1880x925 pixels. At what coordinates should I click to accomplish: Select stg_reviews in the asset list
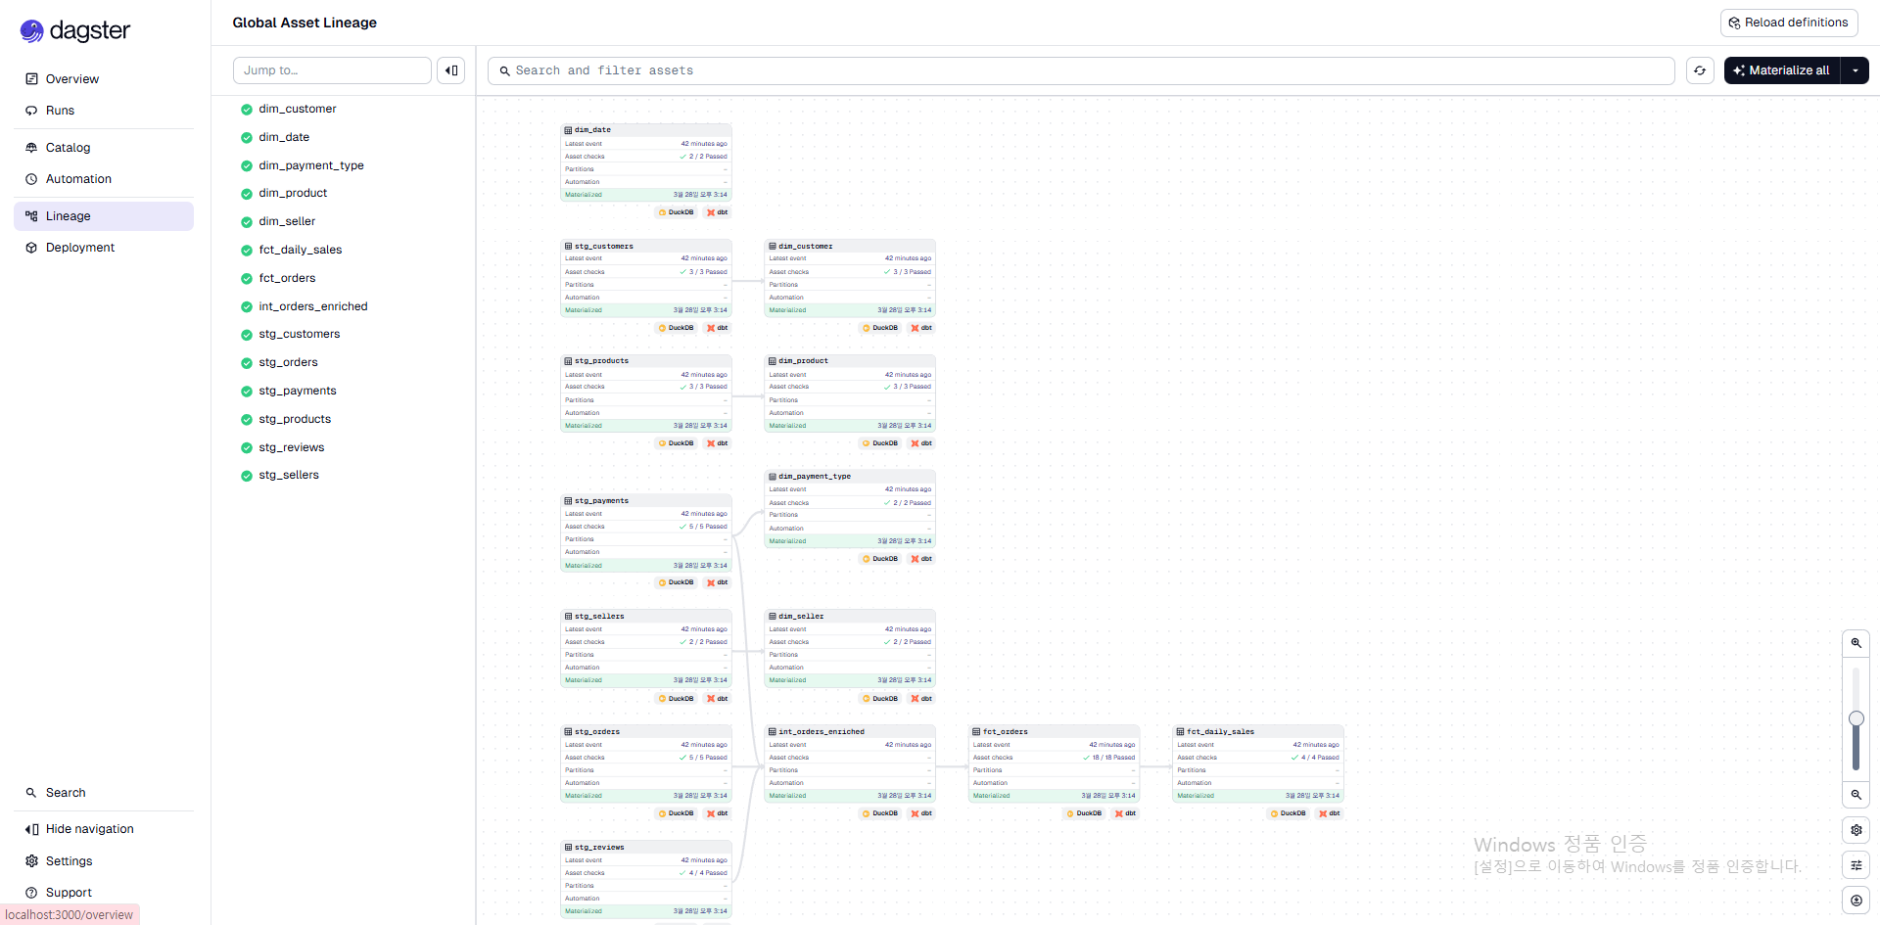click(291, 447)
